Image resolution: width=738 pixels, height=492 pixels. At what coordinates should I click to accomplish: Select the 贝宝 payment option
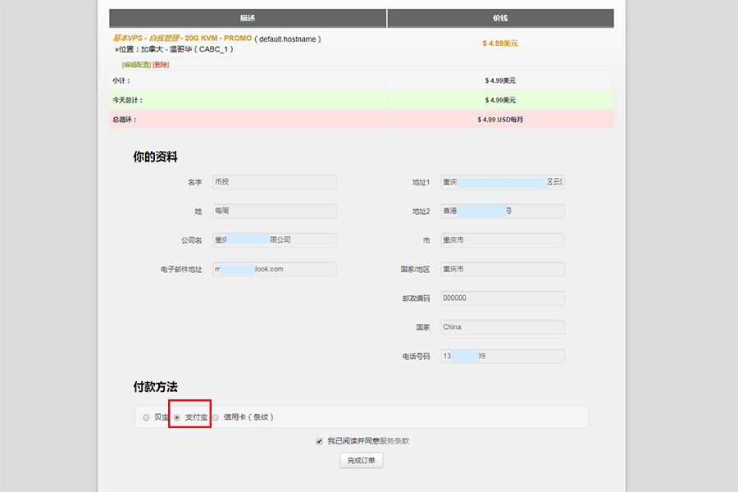tap(147, 417)
